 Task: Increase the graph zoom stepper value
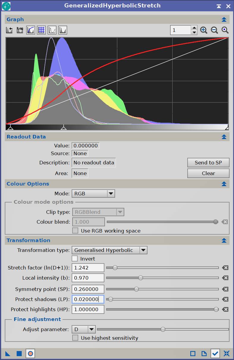pyautogui.click(x=194, y=28)
